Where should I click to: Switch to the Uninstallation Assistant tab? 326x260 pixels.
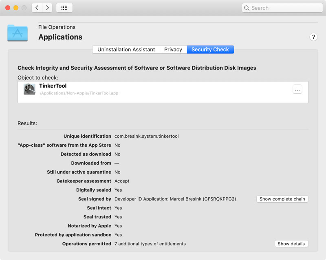pos(126,49)
